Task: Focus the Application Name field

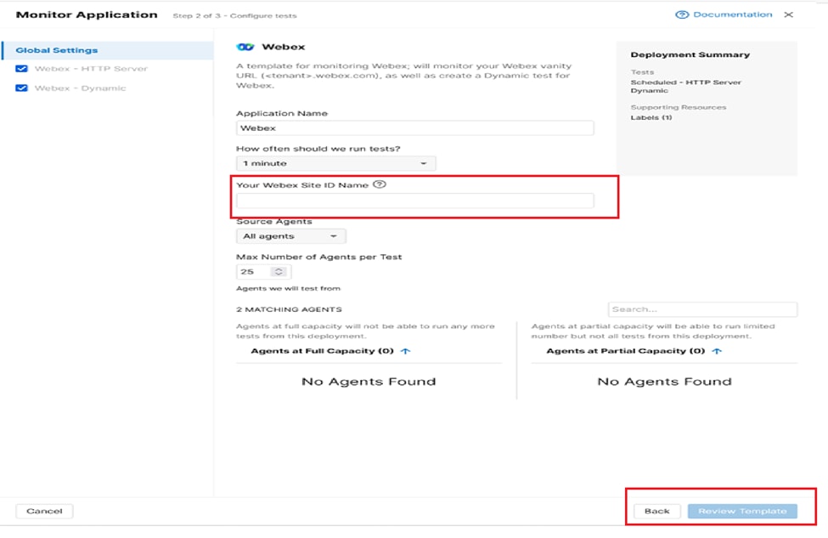Action: 415,127
